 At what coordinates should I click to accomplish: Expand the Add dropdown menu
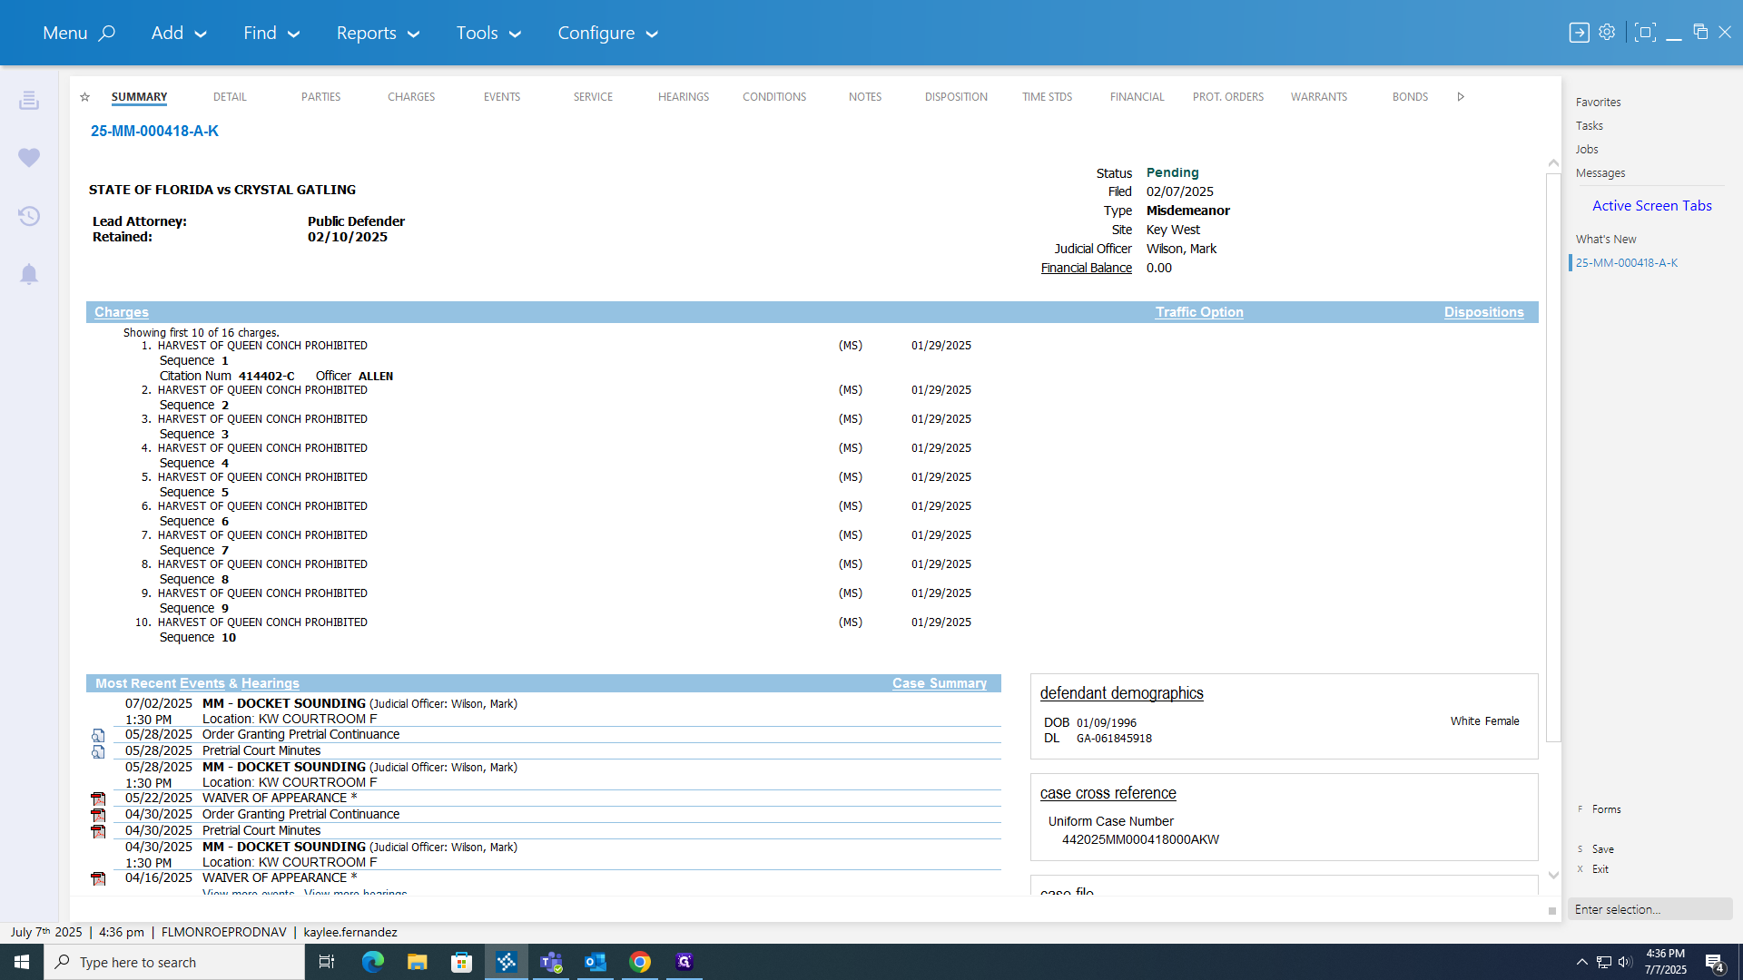(179, 33)
